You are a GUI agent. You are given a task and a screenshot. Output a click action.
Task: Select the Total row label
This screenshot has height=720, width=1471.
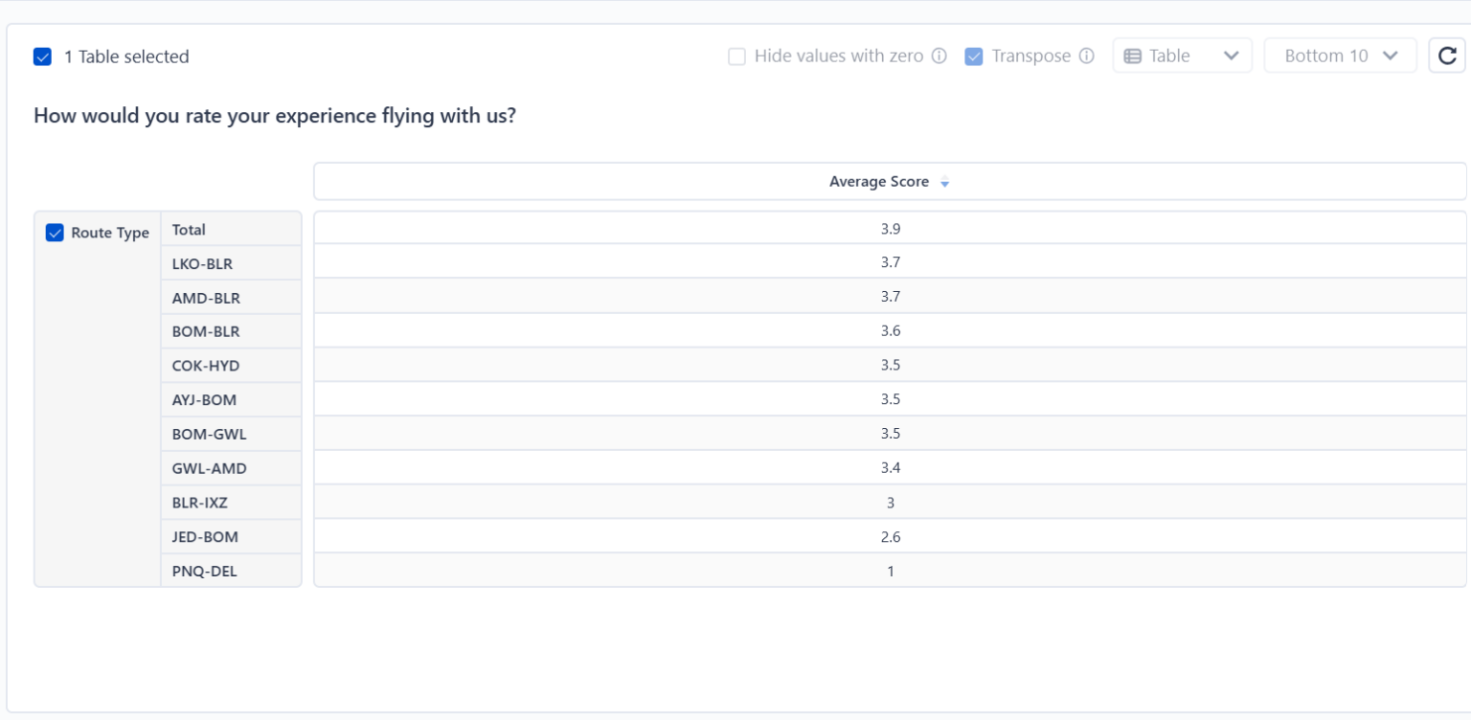(189, 230)
